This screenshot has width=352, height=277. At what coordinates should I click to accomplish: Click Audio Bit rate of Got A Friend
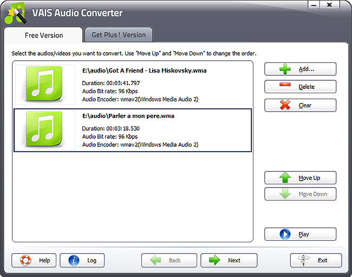(x=110, y=91)
